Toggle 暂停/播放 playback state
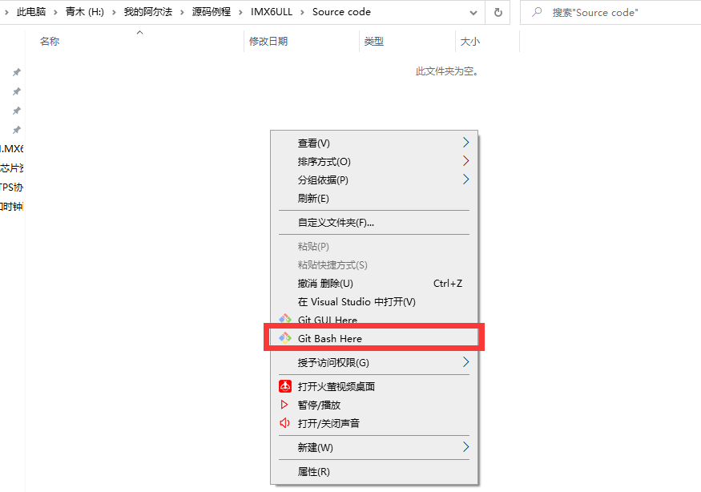 click(320, 404)
